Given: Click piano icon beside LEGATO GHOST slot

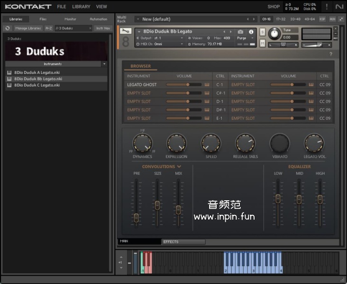Looking at the screenshot, I should click(207, 85).
